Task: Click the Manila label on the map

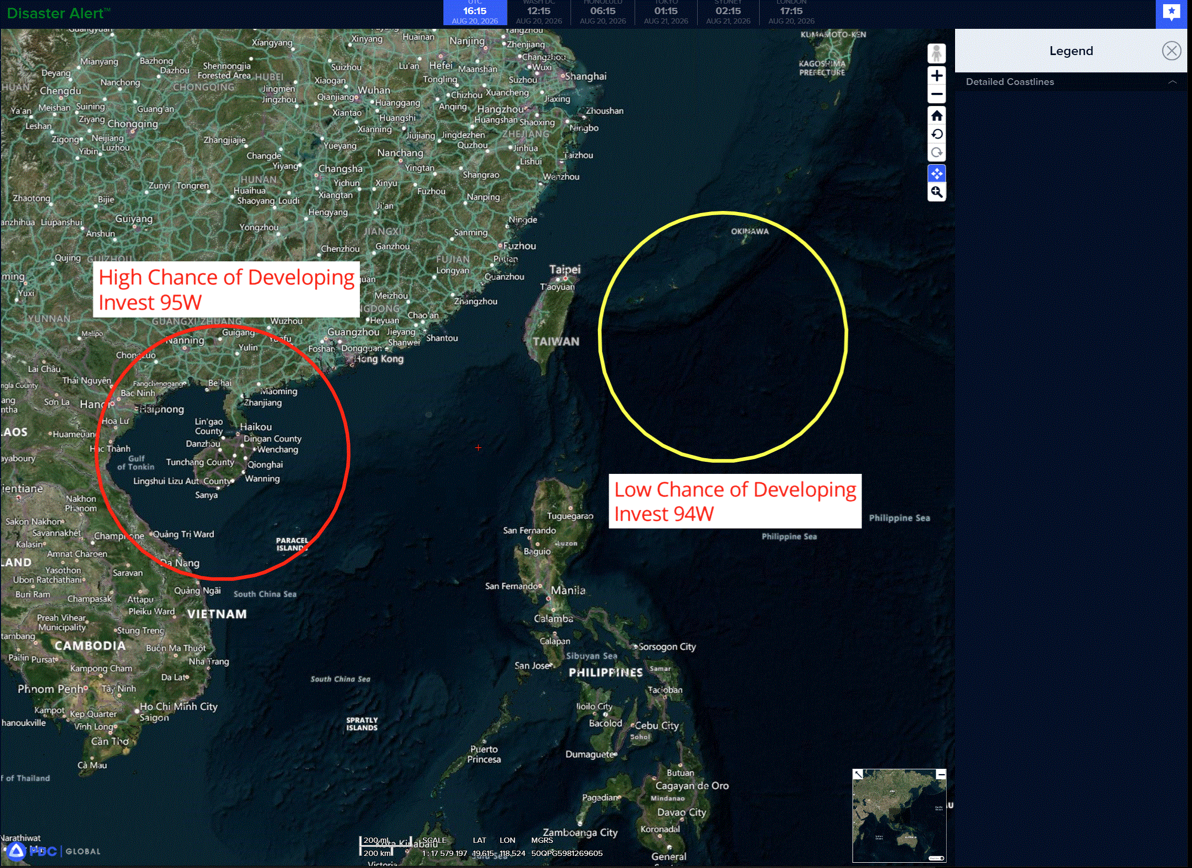Action: click(x=567, y=590)
